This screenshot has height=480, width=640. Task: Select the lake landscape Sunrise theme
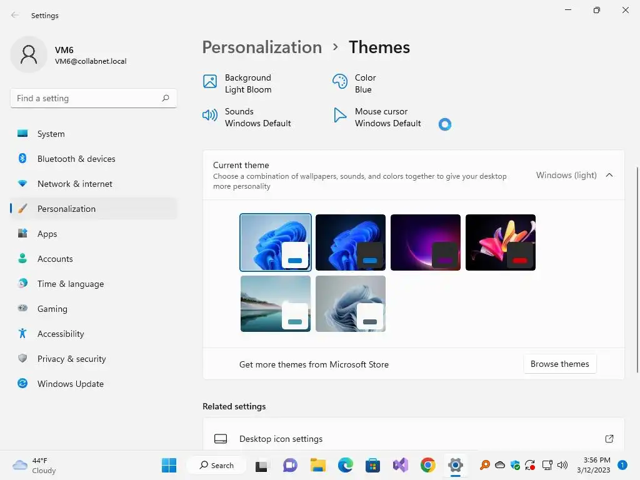click(276, 304)
